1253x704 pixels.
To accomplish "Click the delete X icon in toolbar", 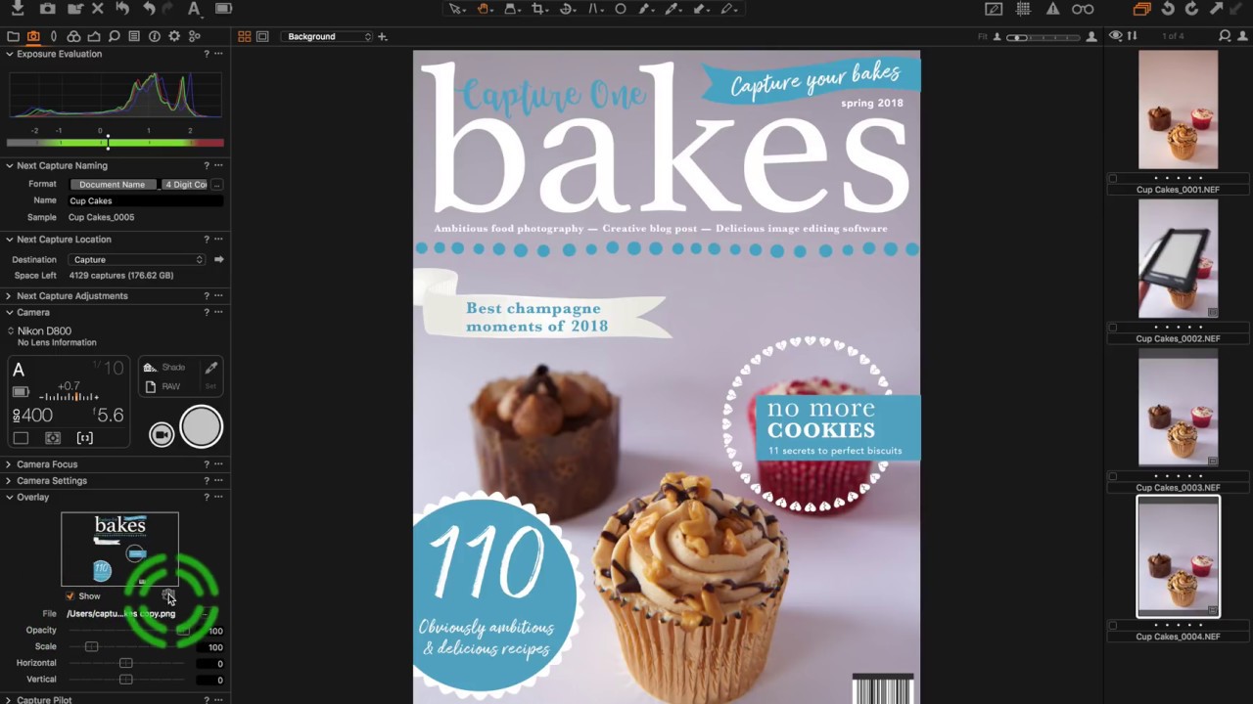I will point(97,9).
